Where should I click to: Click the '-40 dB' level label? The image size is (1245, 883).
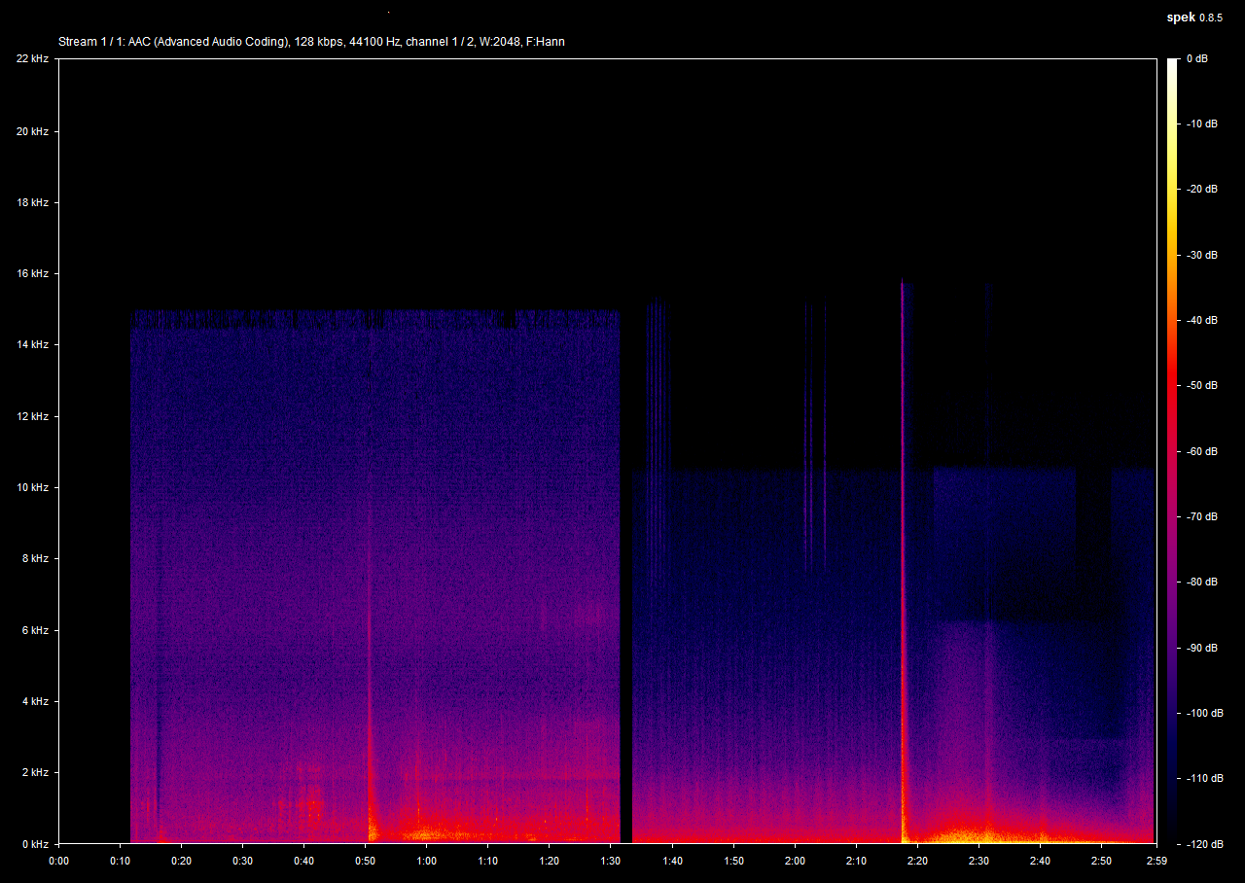click(x=1201, y=320)
